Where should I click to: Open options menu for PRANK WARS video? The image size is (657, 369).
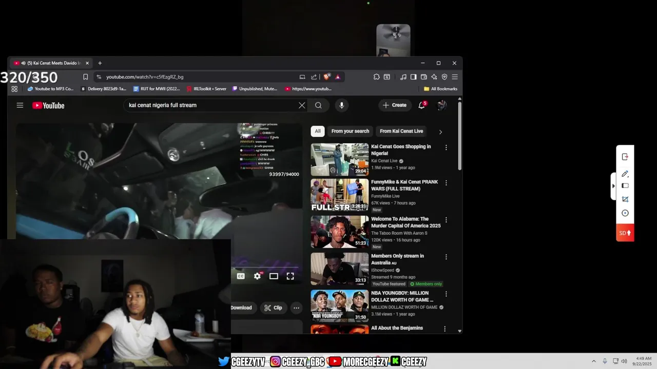446,183
